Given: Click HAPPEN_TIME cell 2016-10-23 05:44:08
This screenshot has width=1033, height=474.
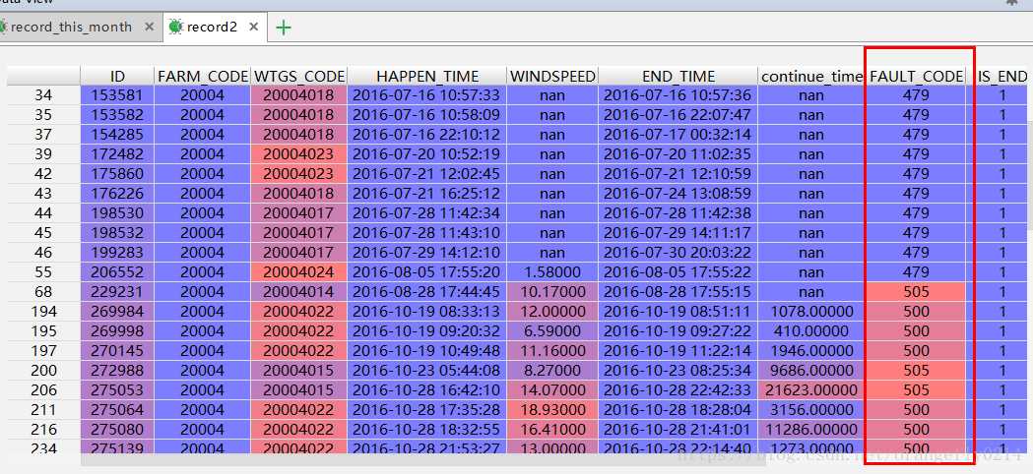Looking at the screenshot, I should [x=427, y=370].
